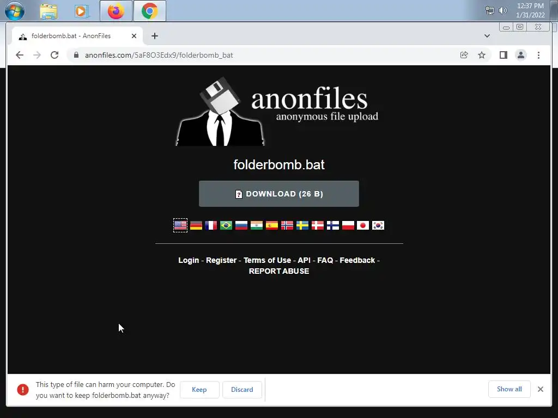Select the Indian flag language
Image resolution: width=558 pixels, height=418 pixels.
coord(257,225)
